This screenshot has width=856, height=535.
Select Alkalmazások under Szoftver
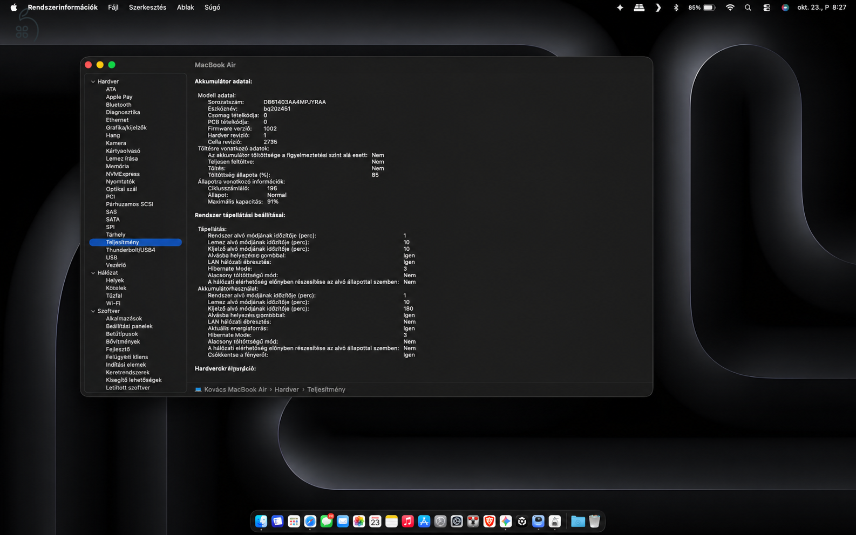pyautogui.click(x=124, y=319)
